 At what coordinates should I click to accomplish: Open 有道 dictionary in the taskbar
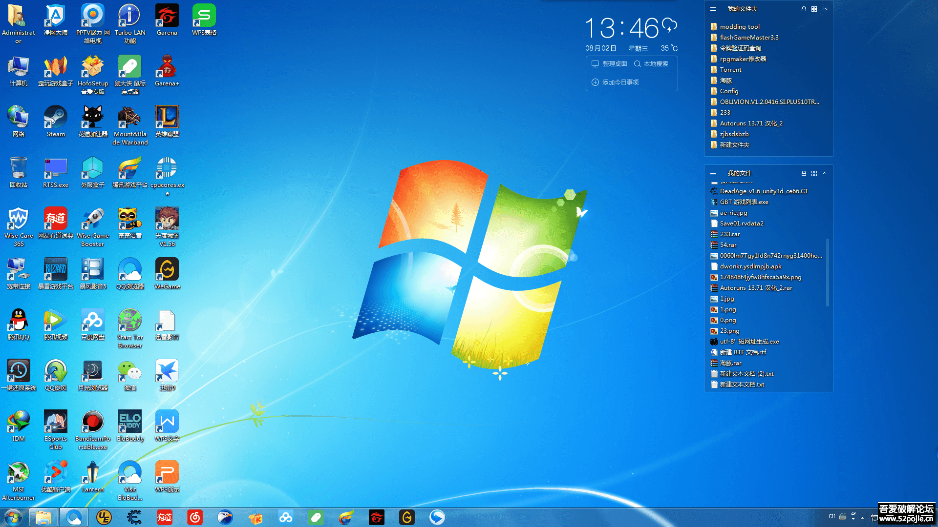(x=165, y=517)
